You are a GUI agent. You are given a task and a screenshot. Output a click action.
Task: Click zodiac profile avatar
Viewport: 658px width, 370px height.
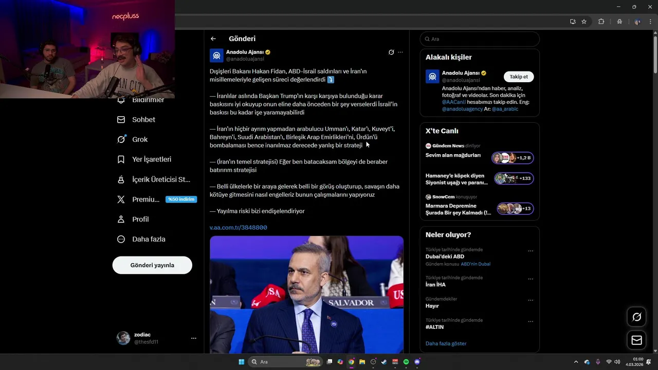click(x=123, y=338)
